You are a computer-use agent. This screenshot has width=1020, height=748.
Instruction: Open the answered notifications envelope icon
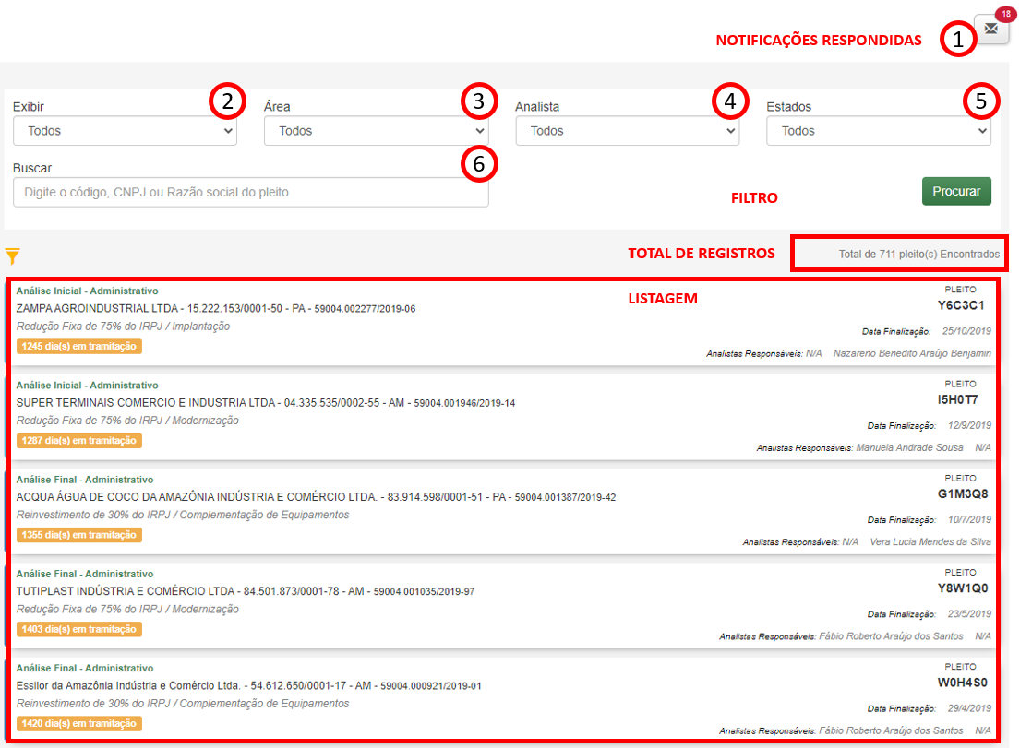pos(990,29)
